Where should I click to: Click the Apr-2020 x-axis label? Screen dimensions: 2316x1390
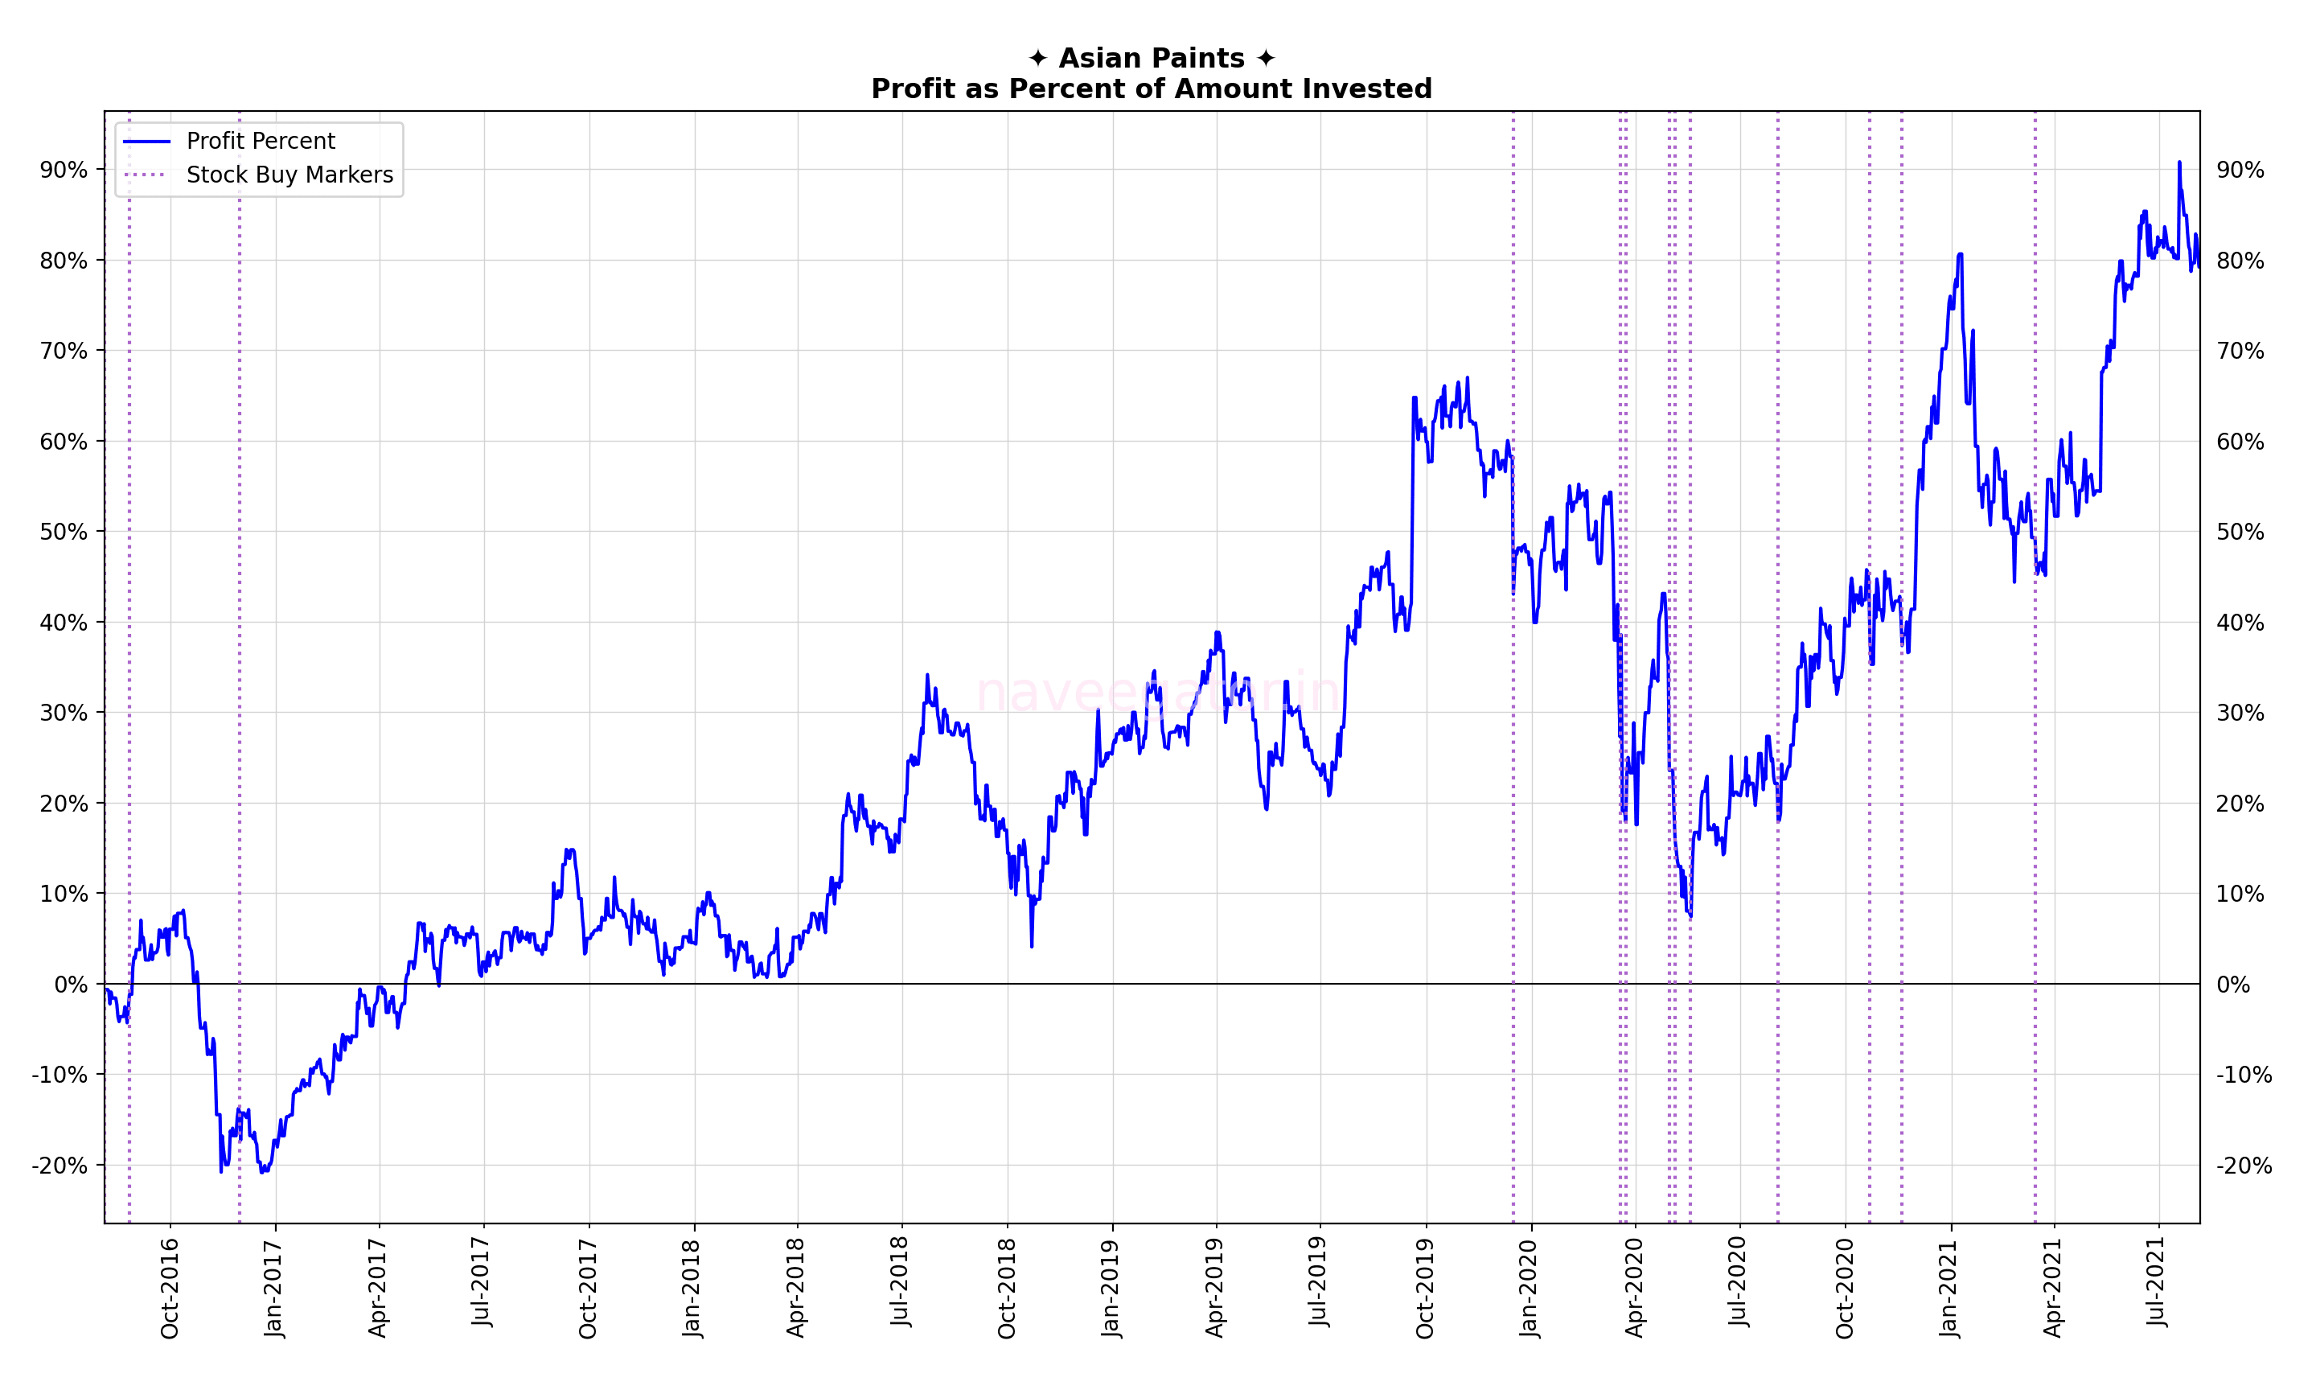(x=1635, y=1289)
